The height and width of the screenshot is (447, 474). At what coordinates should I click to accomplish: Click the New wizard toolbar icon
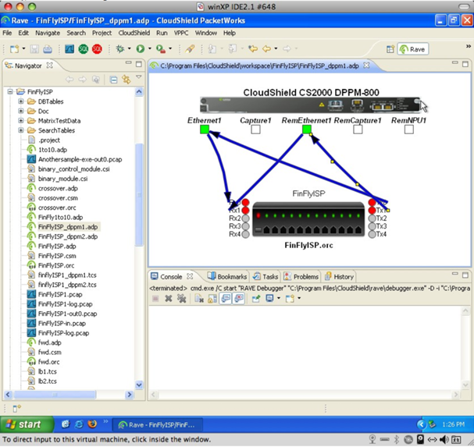coord(14,48)
